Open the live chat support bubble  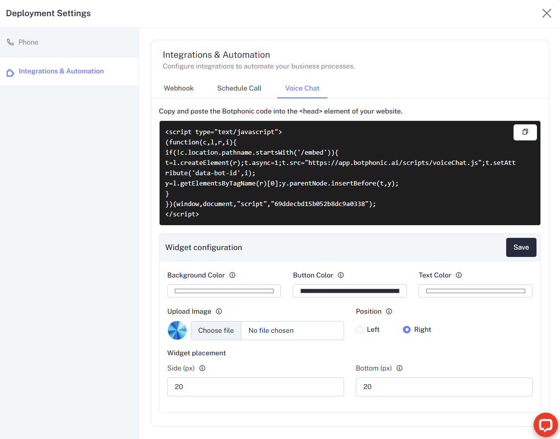[545, 425]
